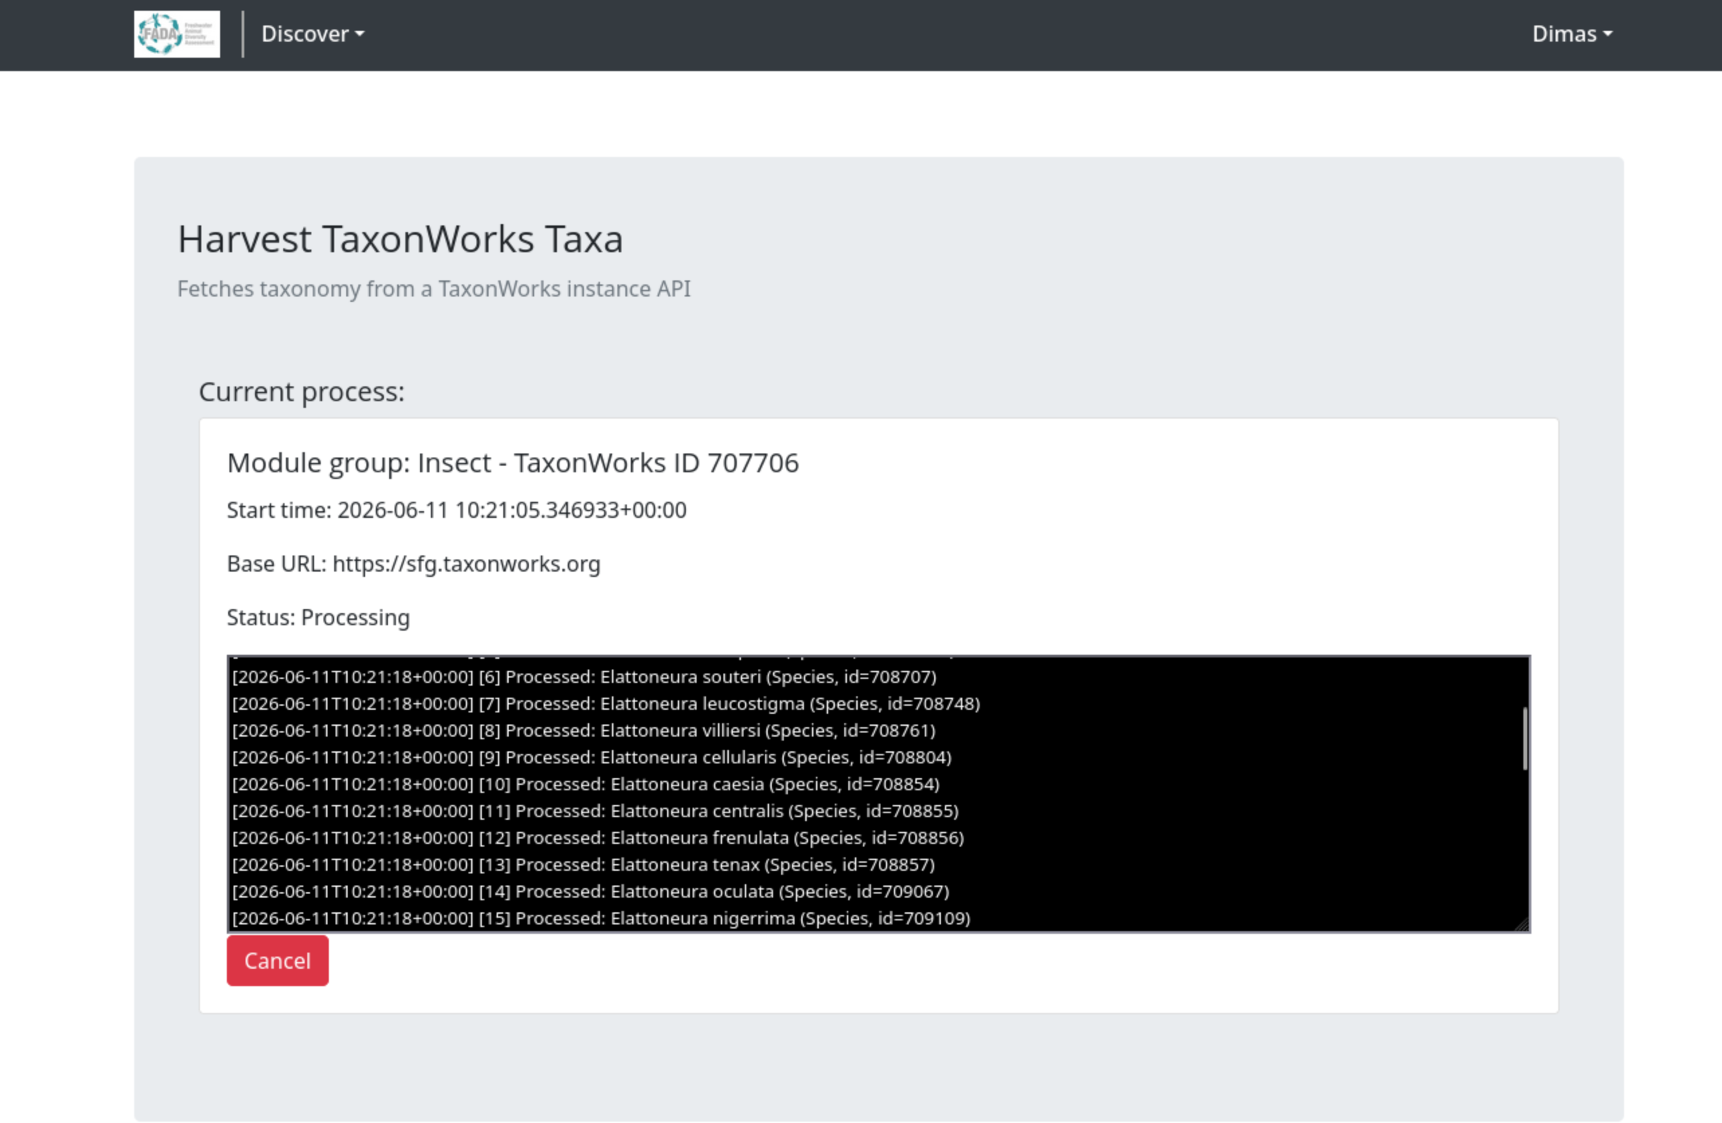Click log line for Elattoneura centralis
This screenshot has height=1123, width=1722.
pyautogui.click(x=595, y=810)
